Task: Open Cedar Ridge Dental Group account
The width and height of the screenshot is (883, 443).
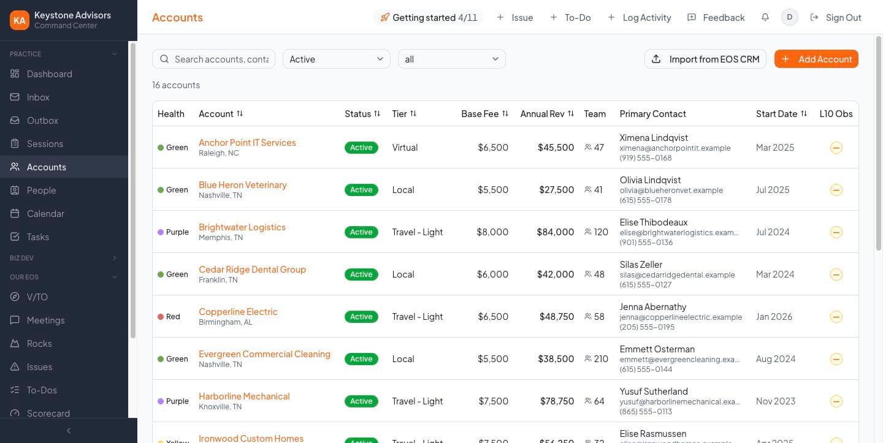Action: coord(252,269)
